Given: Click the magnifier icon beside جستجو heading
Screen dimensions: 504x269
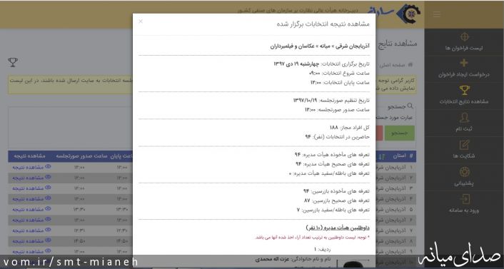Looking at the screenshot, I should click(410, 106).
